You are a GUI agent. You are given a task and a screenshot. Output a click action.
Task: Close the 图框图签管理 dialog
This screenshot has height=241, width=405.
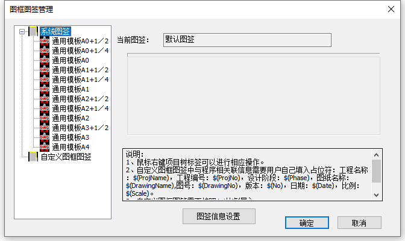coord(391,9)
